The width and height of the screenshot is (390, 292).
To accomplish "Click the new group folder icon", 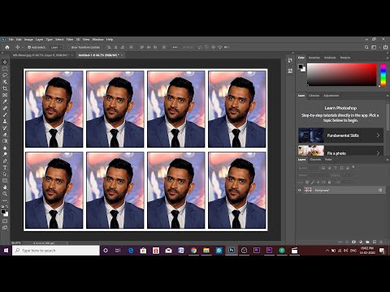I will tap(367, 242).
